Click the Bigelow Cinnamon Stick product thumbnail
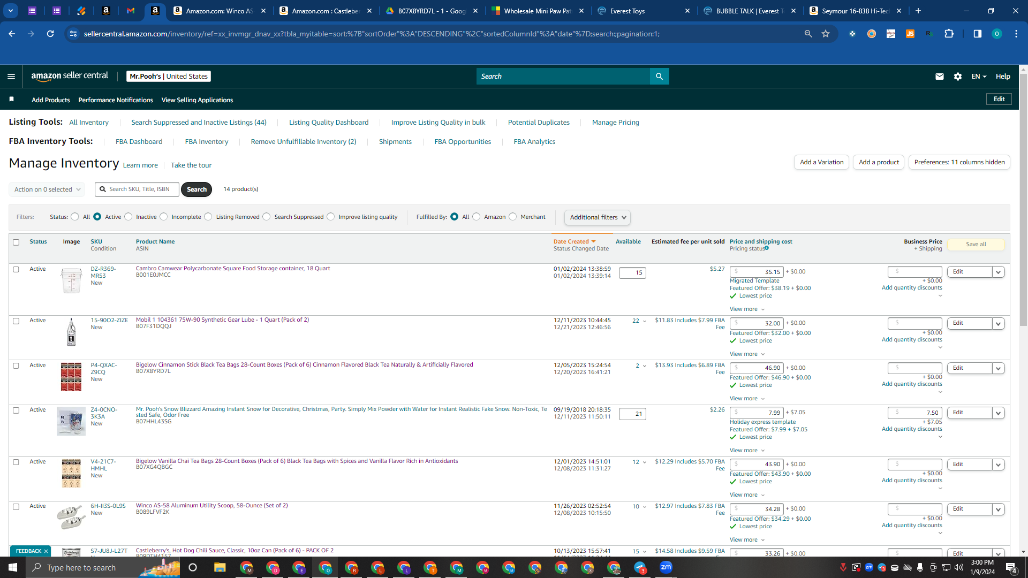Screen dimensions: 1028x578 (x=71, y=377)
